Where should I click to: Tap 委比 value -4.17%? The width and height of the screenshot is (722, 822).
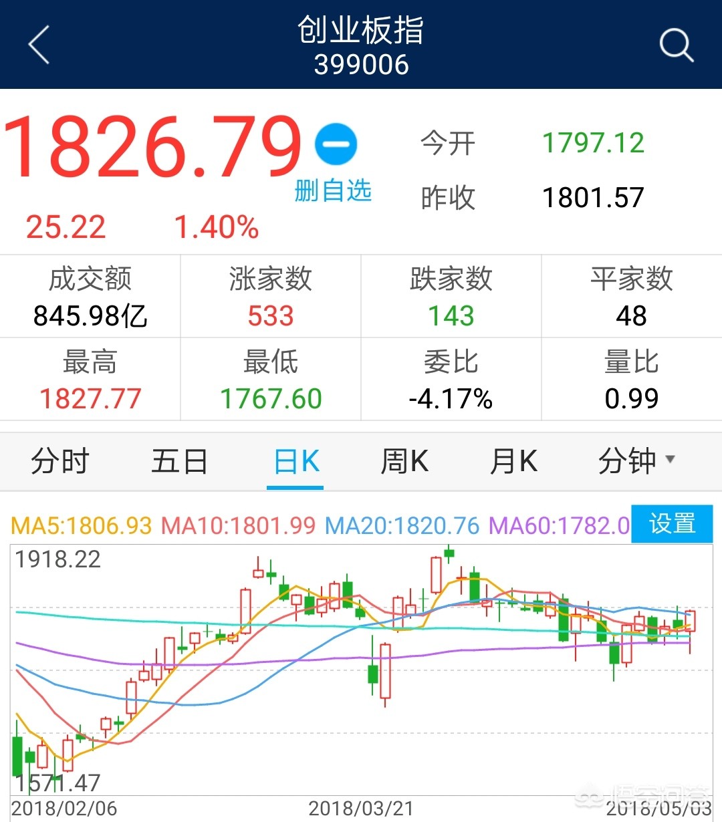click(x=451, y=399)
